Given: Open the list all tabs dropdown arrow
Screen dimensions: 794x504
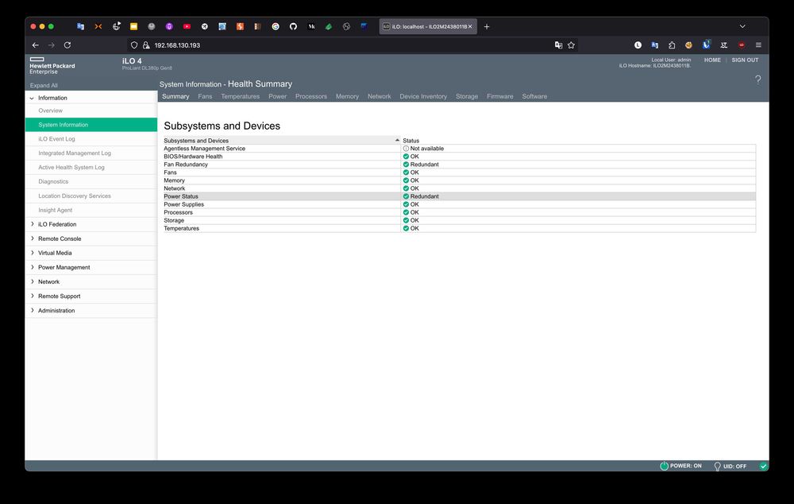Looking at the screenshot, I should [742, 26].
